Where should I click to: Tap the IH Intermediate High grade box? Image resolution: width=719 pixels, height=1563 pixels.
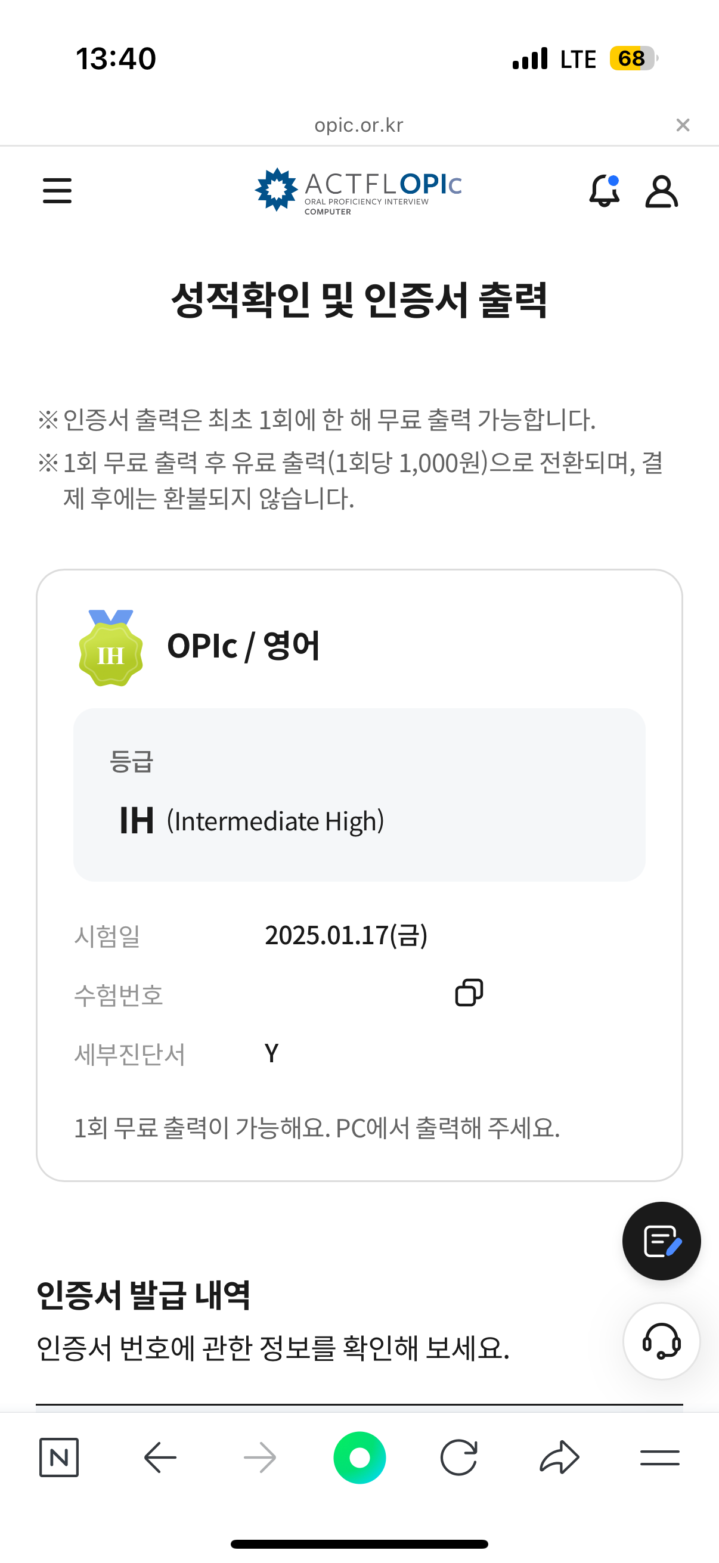(359, 794)
